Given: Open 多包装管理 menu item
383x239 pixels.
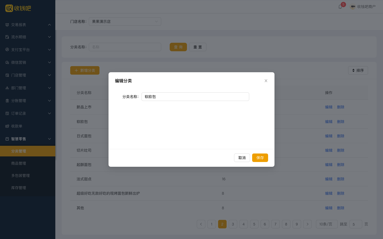Looking at the screenshot, I should click(x=28, y=176).
